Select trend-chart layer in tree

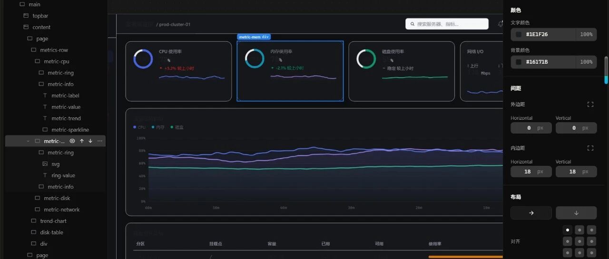point(53,221)
